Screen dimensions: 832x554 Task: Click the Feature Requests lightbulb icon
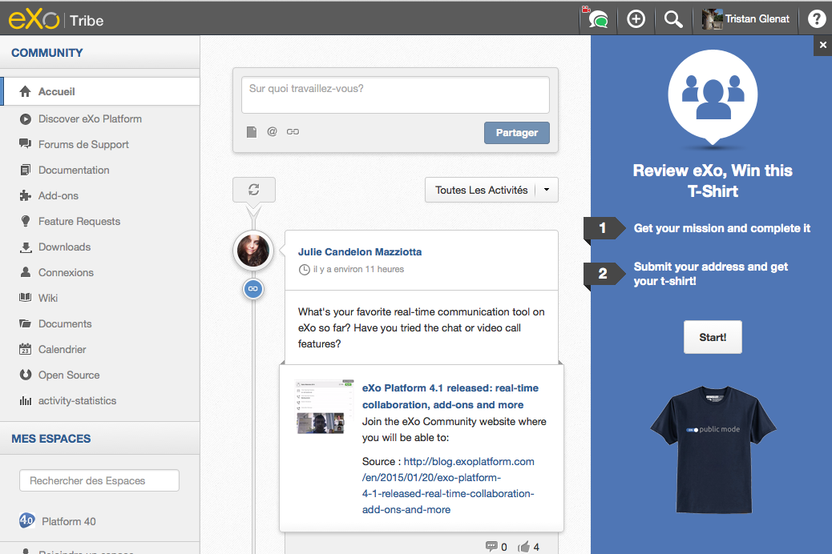click(x=25, y=221)
